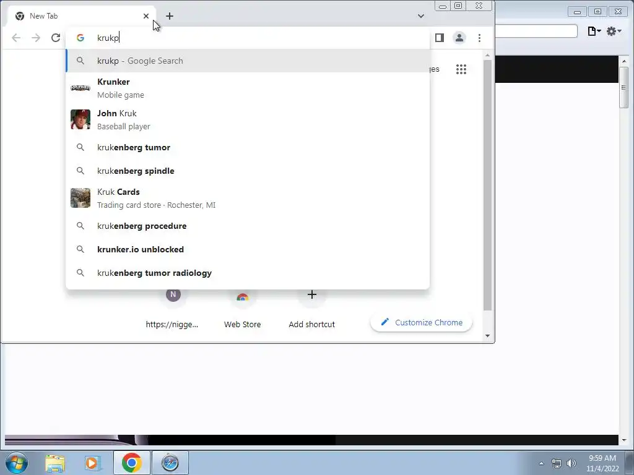Choose 'krukenberg procedure' suggestion
The height and width of the screenshot is (475, 634).
coord(248,226)
